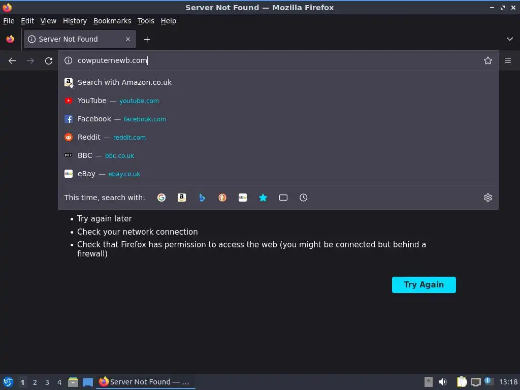Choose the BBC bbc.co.uk suggestion
This screenshot has width=520, height=390.
[x=278, y=155]
